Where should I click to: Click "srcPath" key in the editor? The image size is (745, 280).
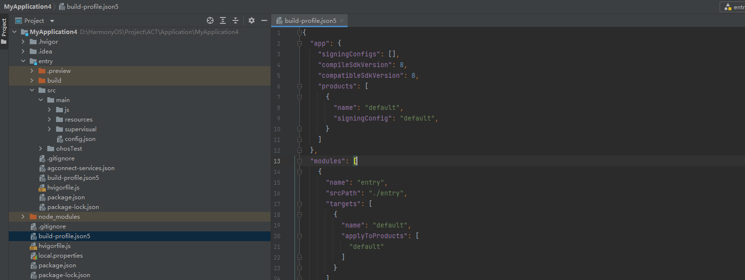point(343,193)
